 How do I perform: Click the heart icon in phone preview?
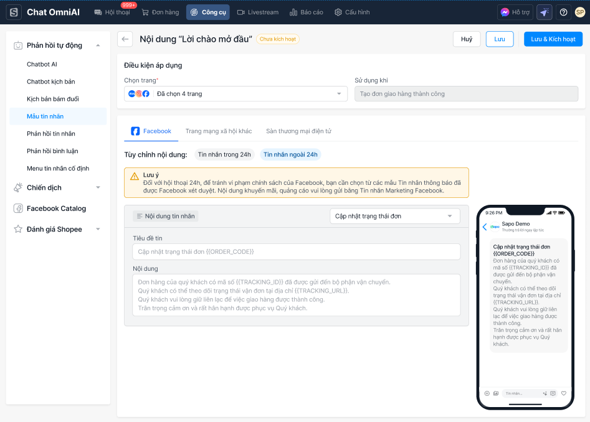point(564,393)
